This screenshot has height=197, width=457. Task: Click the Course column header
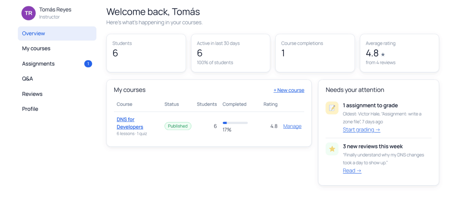pyautogui.click(x=124, y=104)
